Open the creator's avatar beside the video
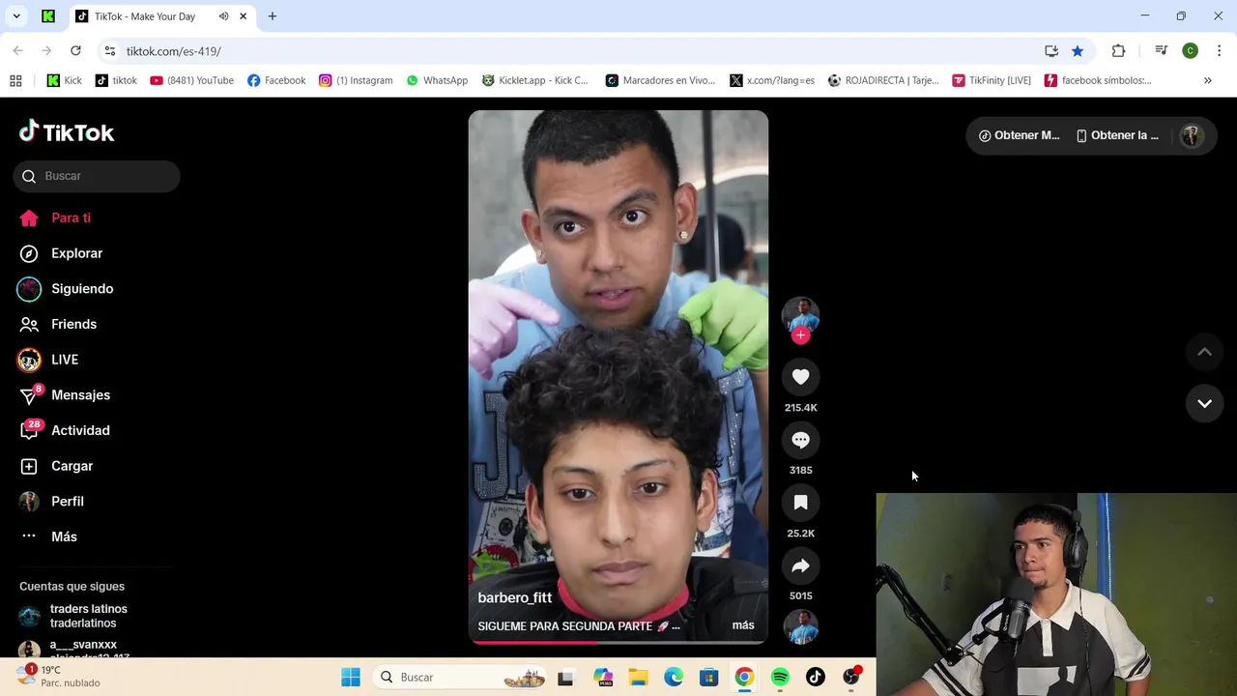Image resolution: width=1237 pixels, height=696 pixels. [x=800, y=315]
